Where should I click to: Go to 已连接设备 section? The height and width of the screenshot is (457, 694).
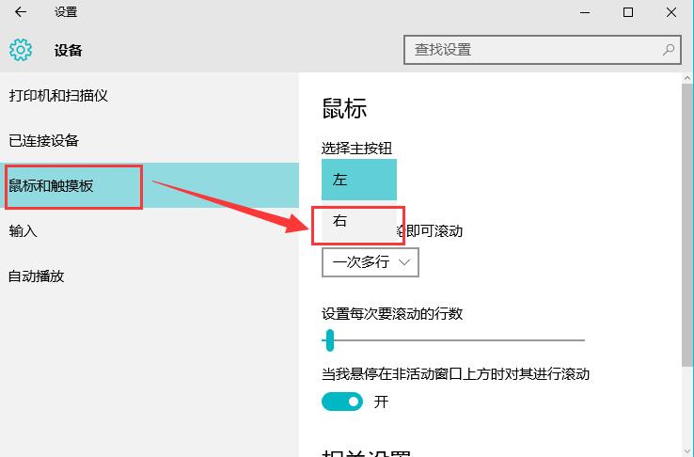44,141
